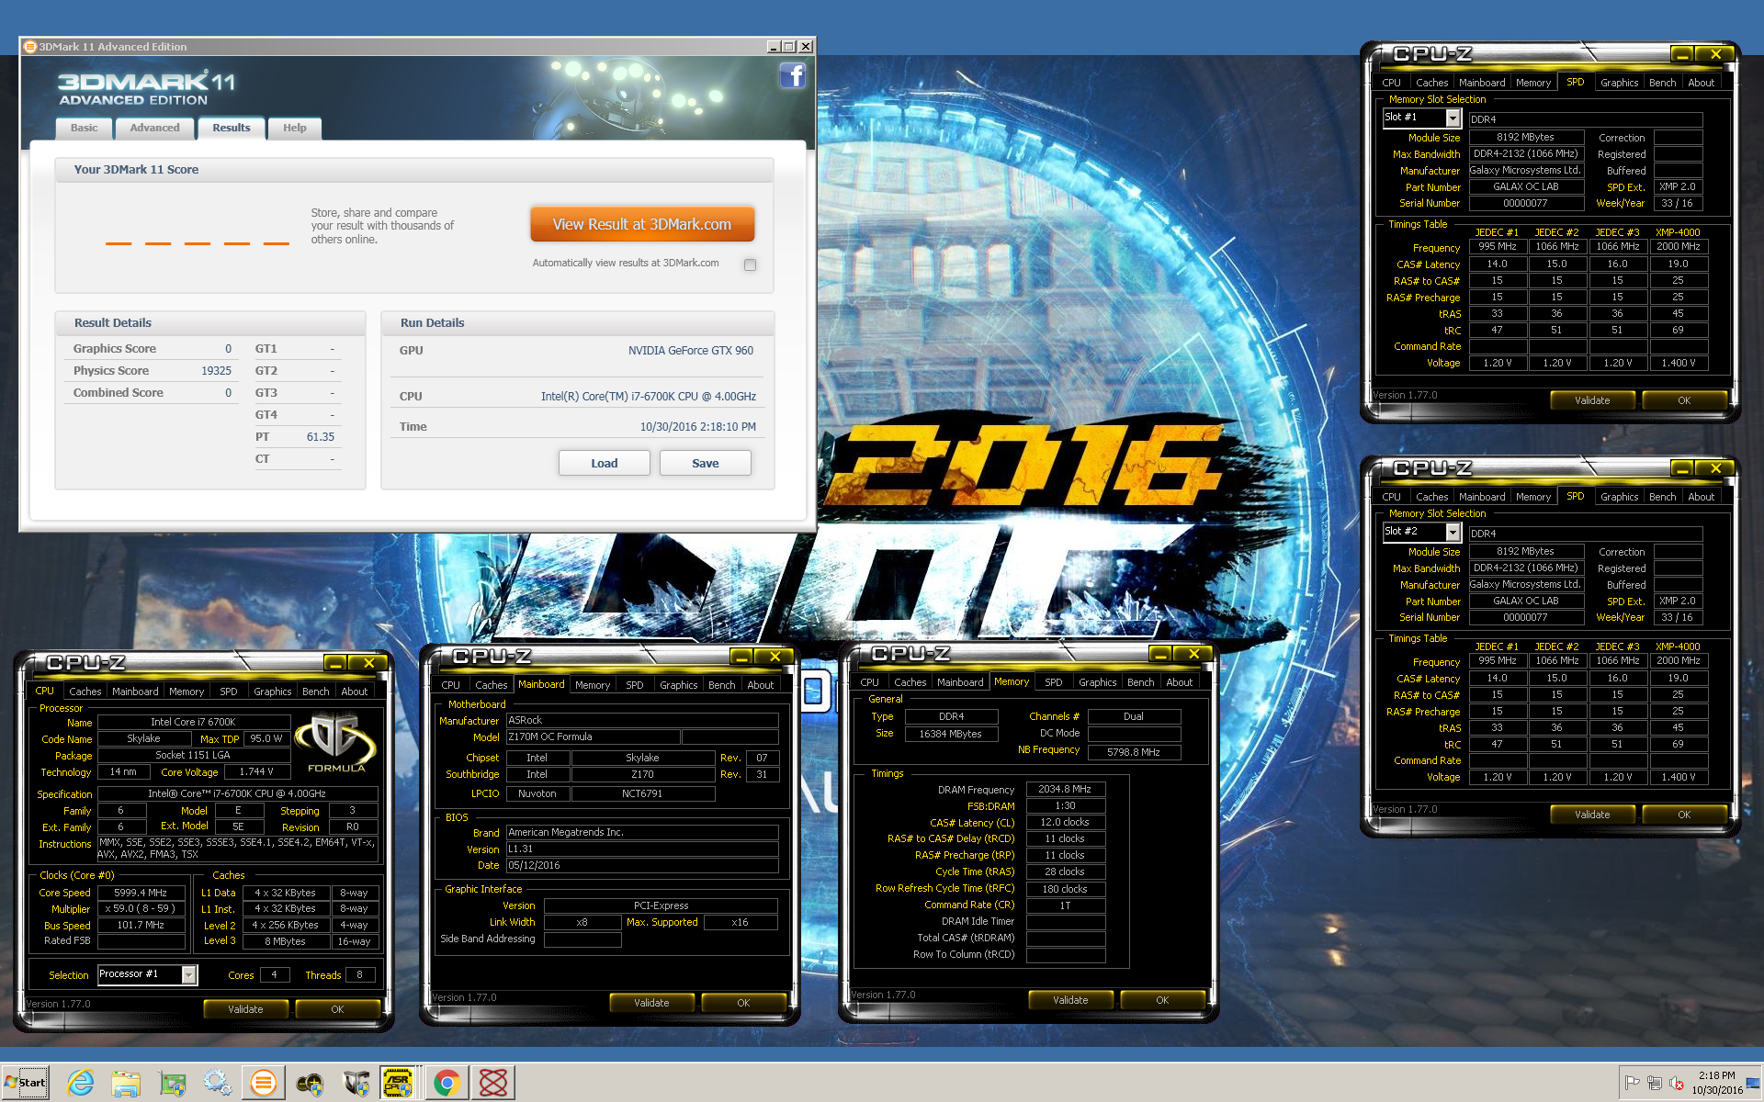The height and width of the screenshot is (1102, 1764).
Task: Switch to the ASR CPU taskbar icon
Action: click(x=399, y=1083)
